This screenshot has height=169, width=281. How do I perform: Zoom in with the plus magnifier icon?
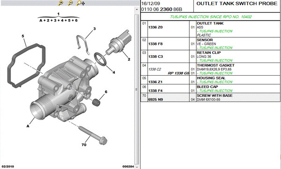(61, 3)
